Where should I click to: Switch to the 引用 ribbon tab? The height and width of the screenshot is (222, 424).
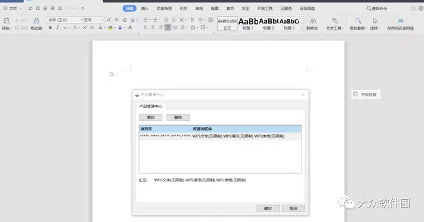[184, 8]
